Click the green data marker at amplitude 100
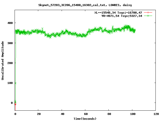 15,83
